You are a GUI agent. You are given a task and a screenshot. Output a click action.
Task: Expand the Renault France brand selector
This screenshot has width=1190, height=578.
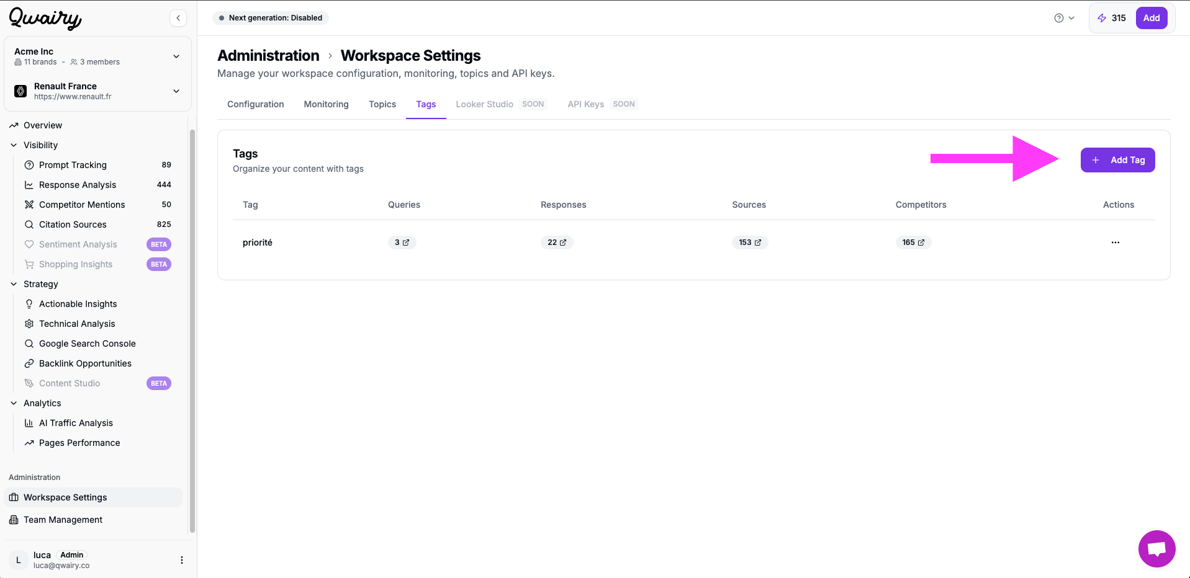[x=98, y=91]
